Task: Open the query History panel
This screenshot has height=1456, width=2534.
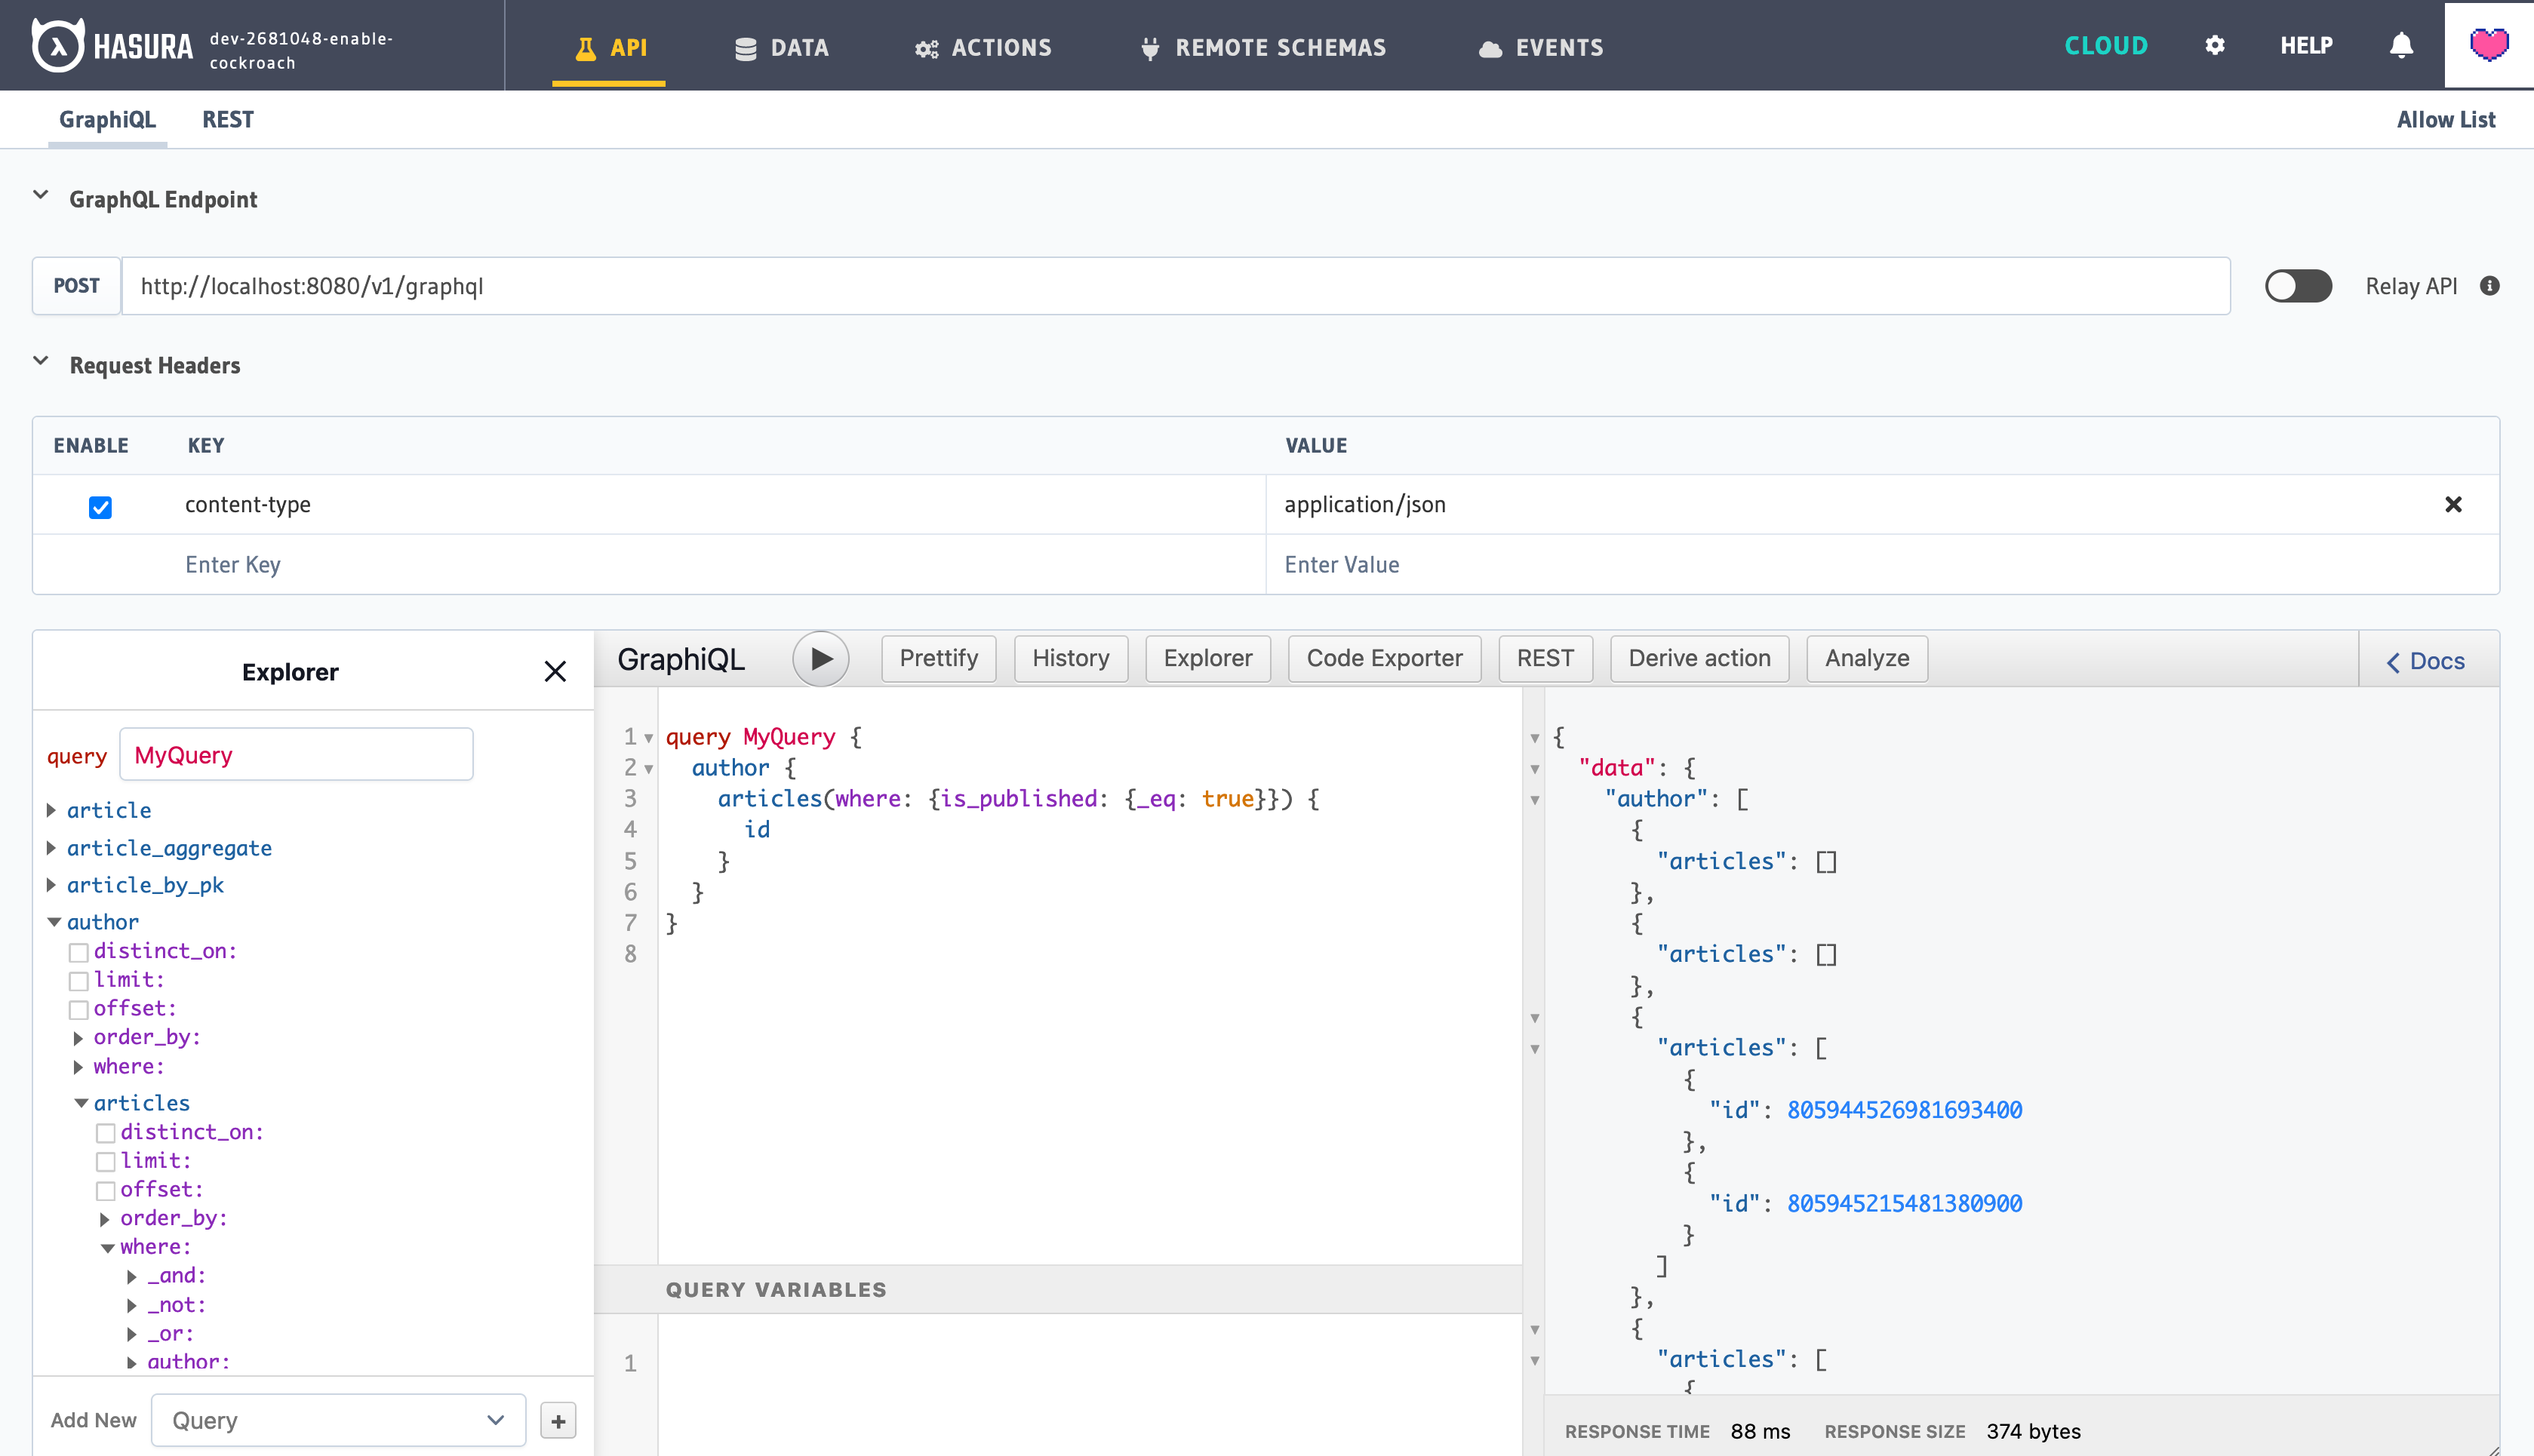Action: (1070, 658)
